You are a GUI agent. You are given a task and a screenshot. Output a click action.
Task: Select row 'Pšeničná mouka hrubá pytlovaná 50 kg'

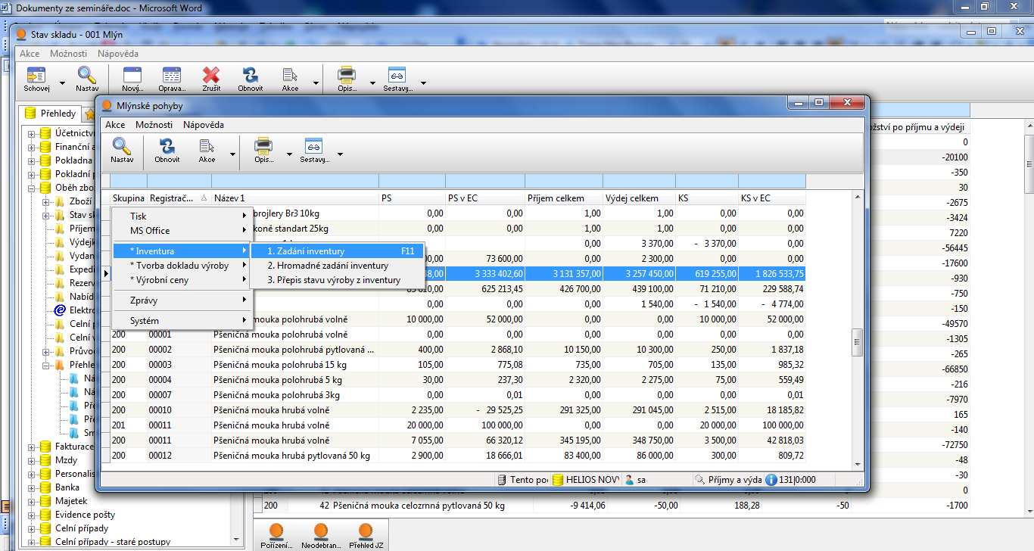458,456
